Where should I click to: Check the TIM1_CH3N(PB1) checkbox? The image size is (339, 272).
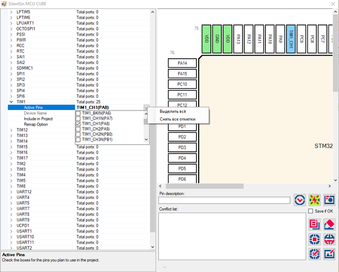[x=78, y=140]
